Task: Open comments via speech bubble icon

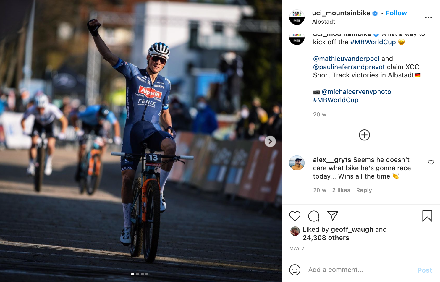Action: pos(314,216)
